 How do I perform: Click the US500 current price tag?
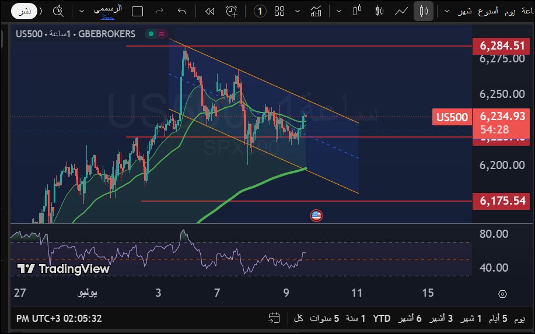coord(452,117)
